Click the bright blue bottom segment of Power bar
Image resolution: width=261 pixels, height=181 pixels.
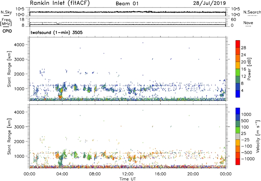[238, 94]
